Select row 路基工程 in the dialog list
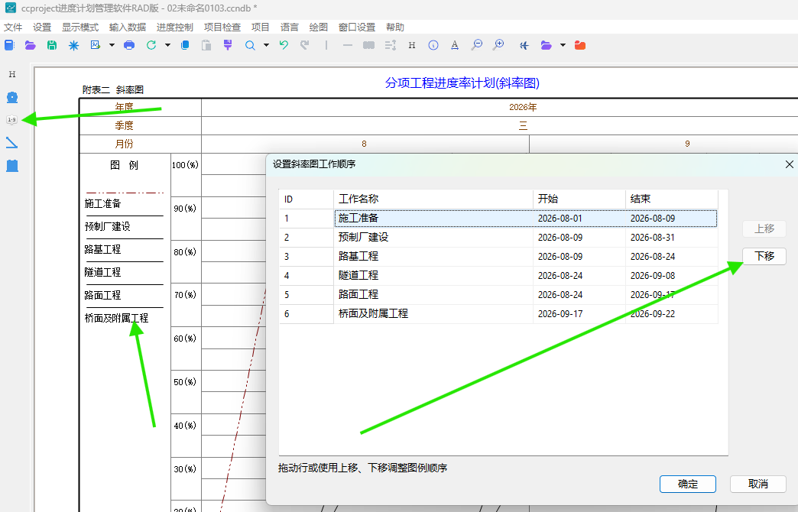 point(498,257)
